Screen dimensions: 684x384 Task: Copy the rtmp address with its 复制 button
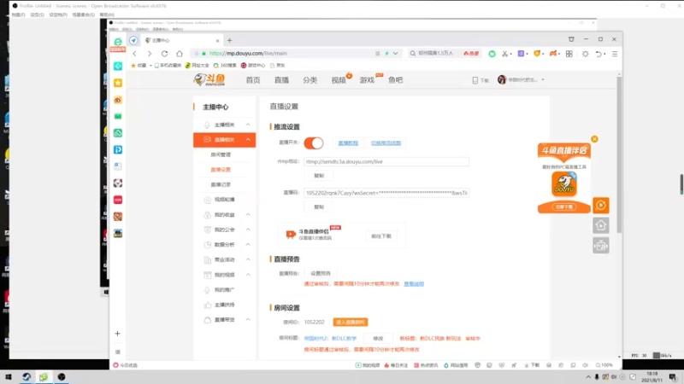click(x=319, y=176)
